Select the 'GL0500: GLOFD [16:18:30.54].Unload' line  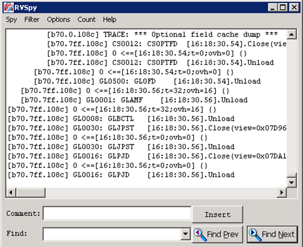point(147,82)
